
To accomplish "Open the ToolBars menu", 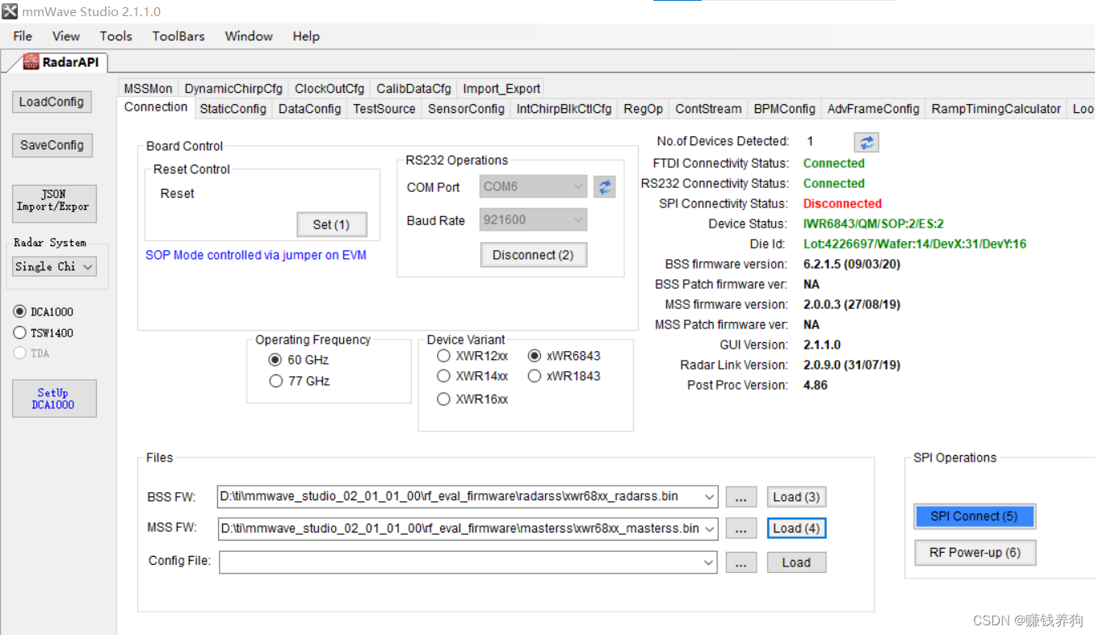I will pos(178,36).
